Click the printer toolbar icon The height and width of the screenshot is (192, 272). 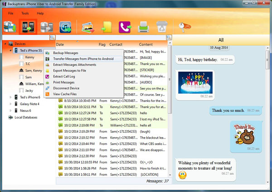[143, 27]
